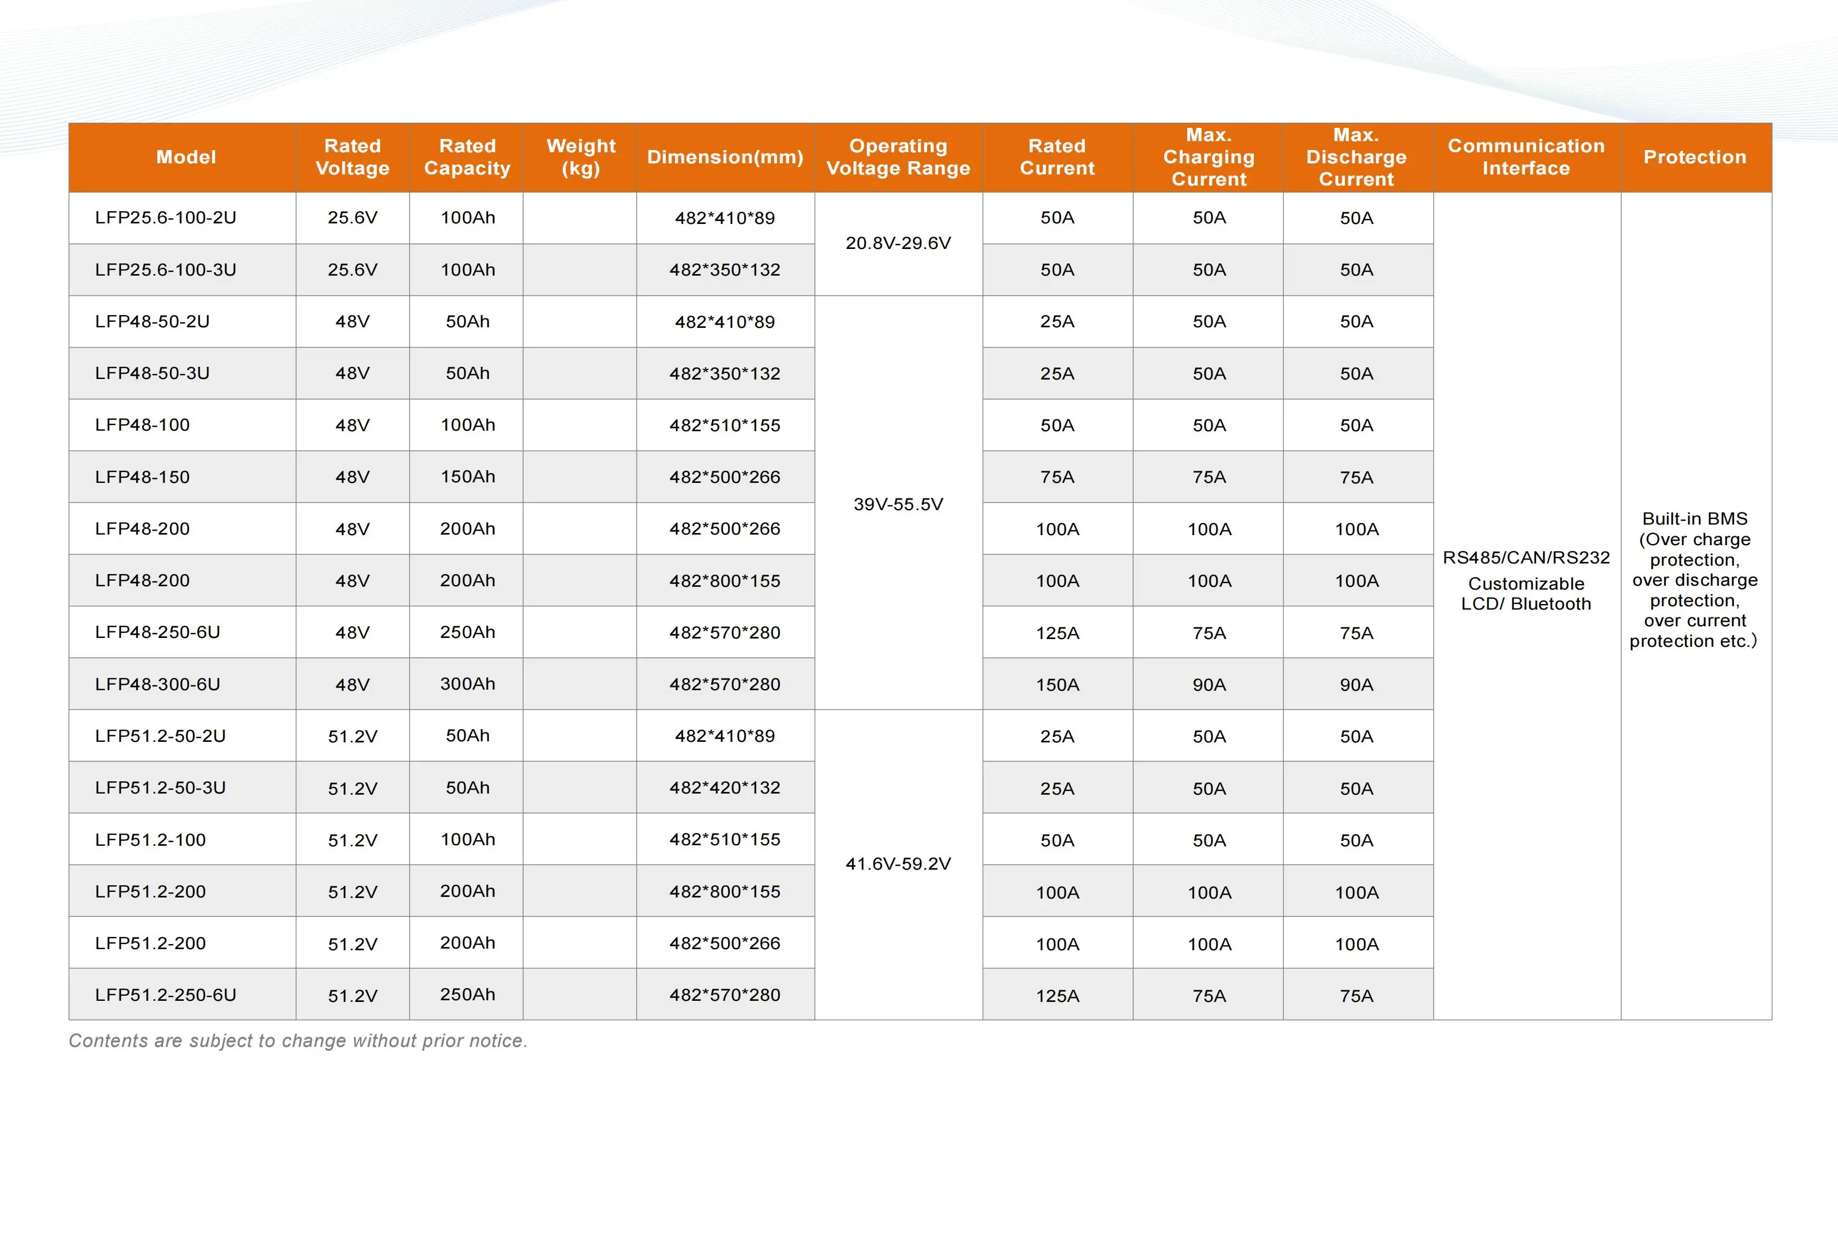
Task: Click 50Ah capacity in LFP48-50-3U row
Action: point(467,373)
